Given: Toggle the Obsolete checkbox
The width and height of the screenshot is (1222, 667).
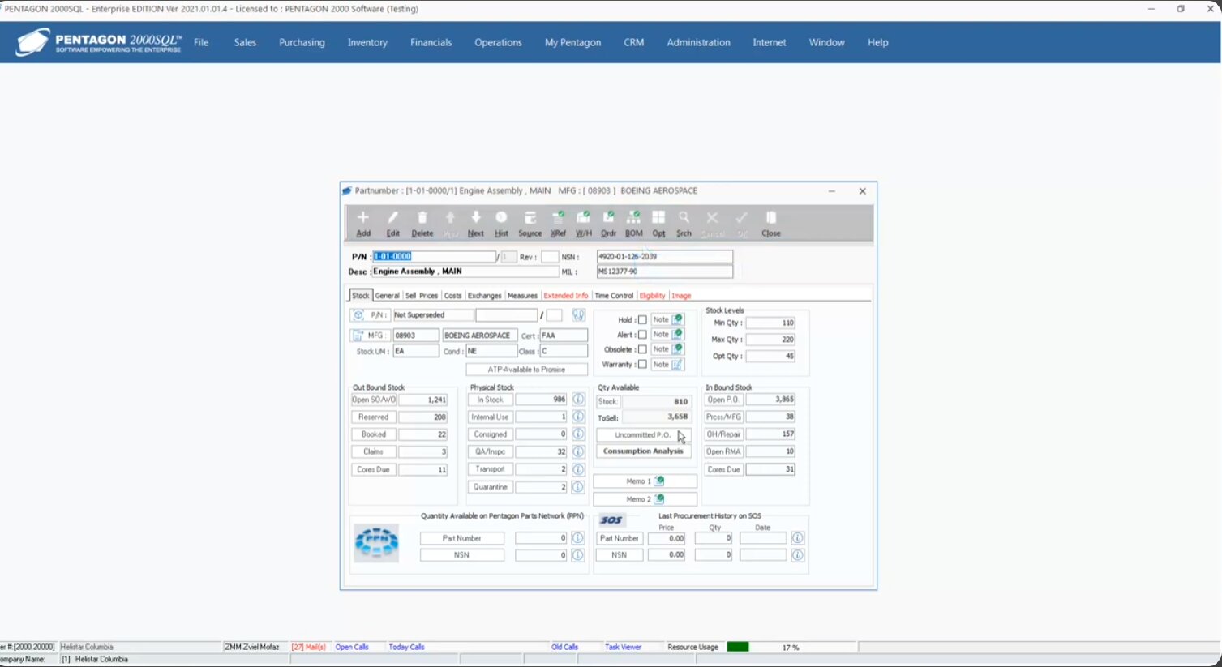Looking at the screenshot, I should coord(642,350).
